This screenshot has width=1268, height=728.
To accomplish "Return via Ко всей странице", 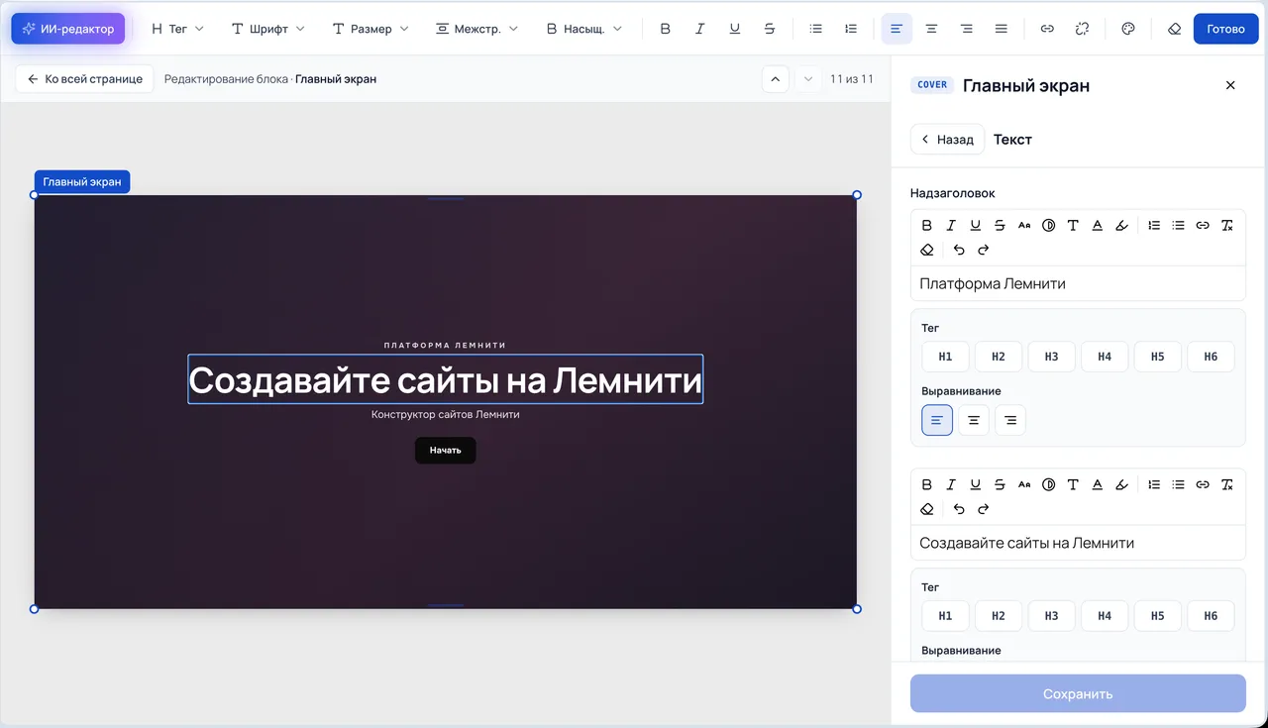I will (x=84, y=79).
